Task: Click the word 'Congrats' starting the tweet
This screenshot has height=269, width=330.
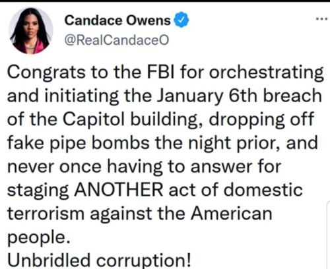Action: (46, 73)
